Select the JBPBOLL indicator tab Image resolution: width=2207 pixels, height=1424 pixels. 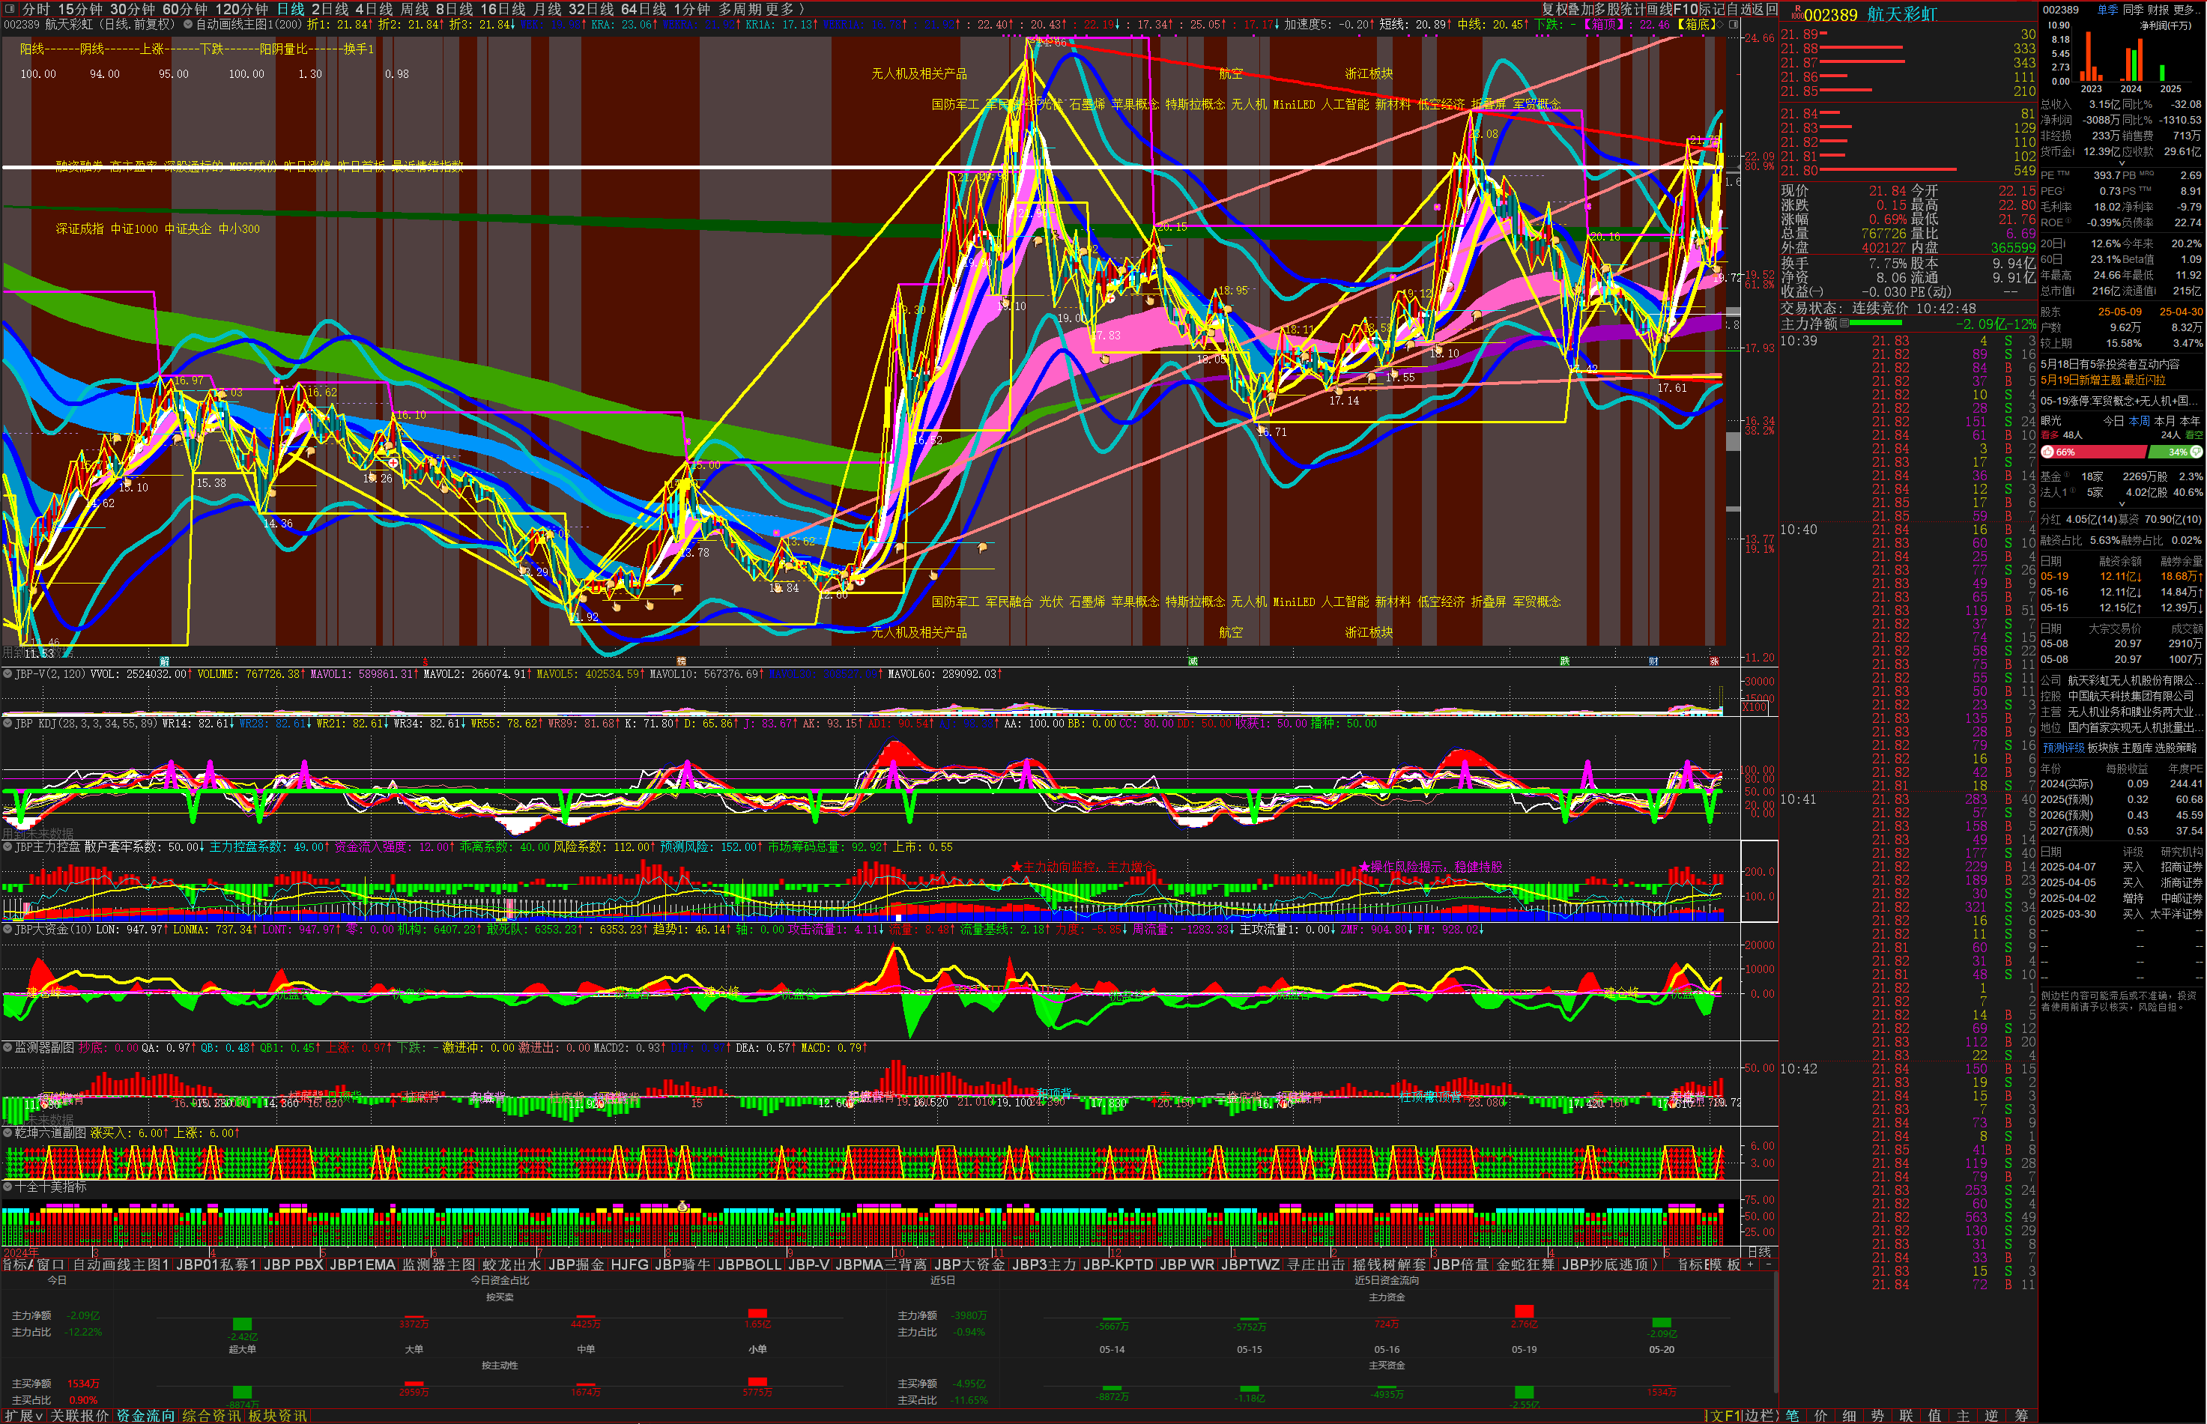click(749, 1264)
